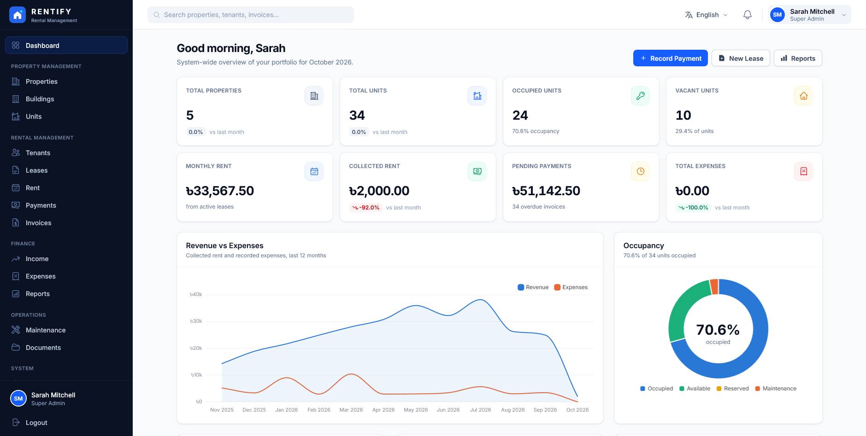Open the Documents section
The image size is (866, 436).
(x=66, y=348)
